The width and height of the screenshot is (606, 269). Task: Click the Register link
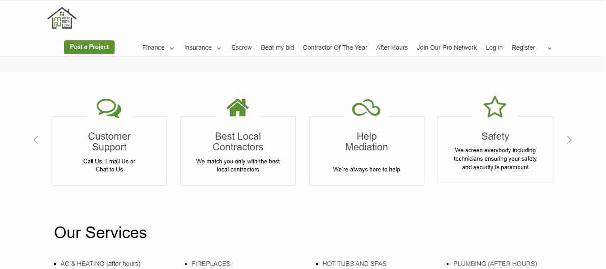523,47
